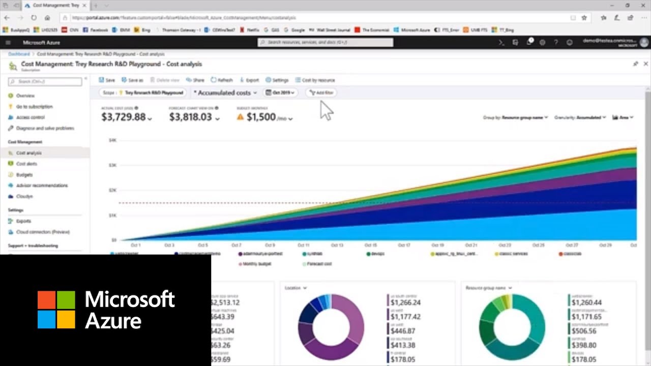
Task: Close the Cost analysis blade
Action: tap(646, 64)
